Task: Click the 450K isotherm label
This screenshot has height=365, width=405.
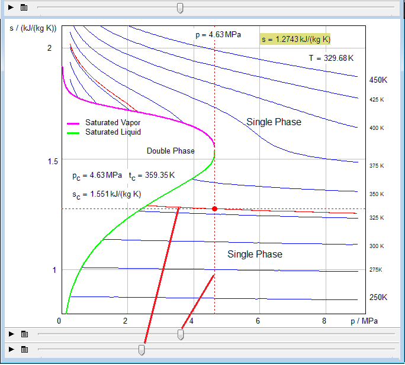Action: click(x=378, y=80)
